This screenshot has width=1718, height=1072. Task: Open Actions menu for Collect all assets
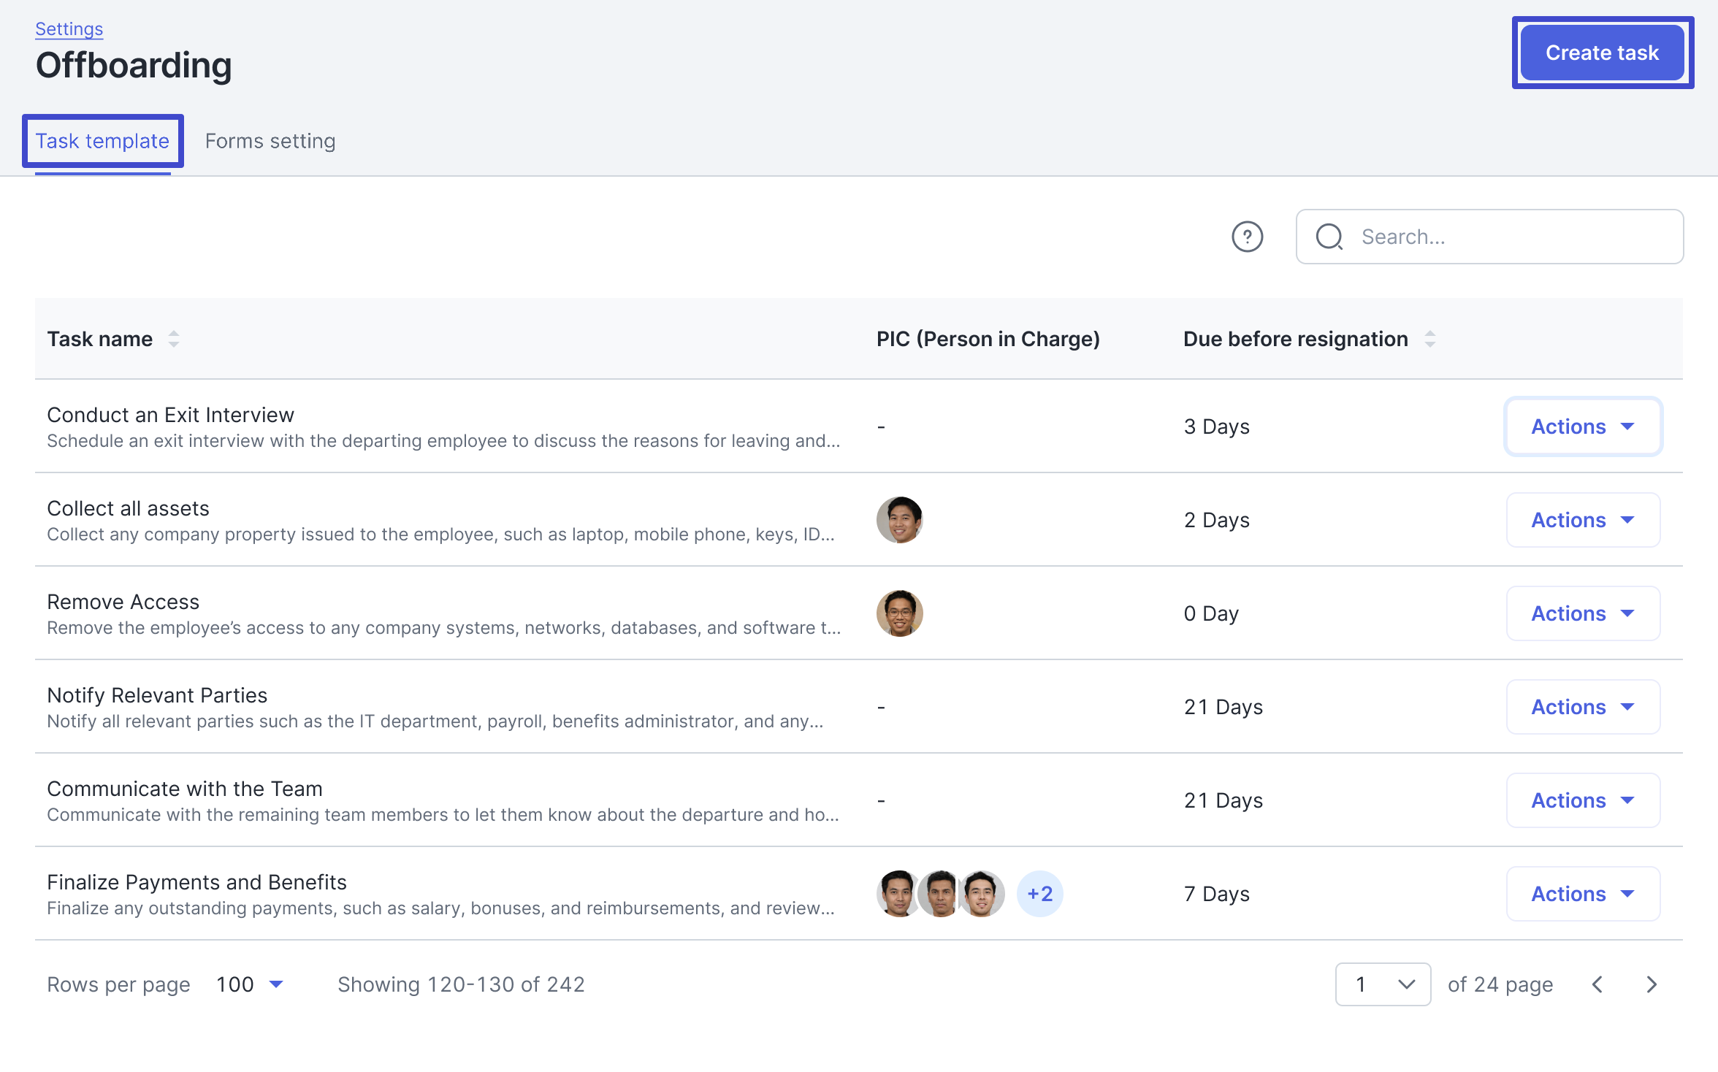(1583, 520)
